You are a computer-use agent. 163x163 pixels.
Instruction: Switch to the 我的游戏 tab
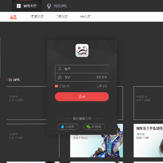tap(57, 6)
